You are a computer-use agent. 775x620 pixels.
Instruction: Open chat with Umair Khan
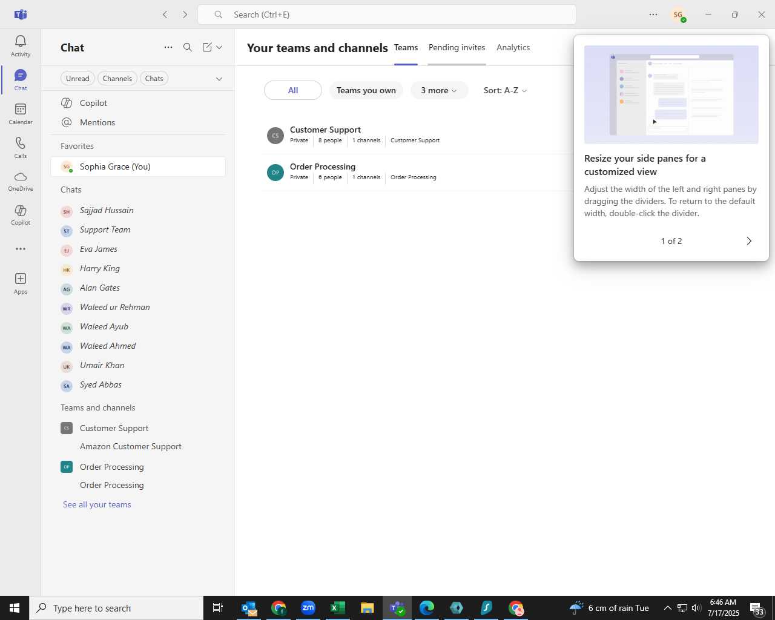click(138, 366)
